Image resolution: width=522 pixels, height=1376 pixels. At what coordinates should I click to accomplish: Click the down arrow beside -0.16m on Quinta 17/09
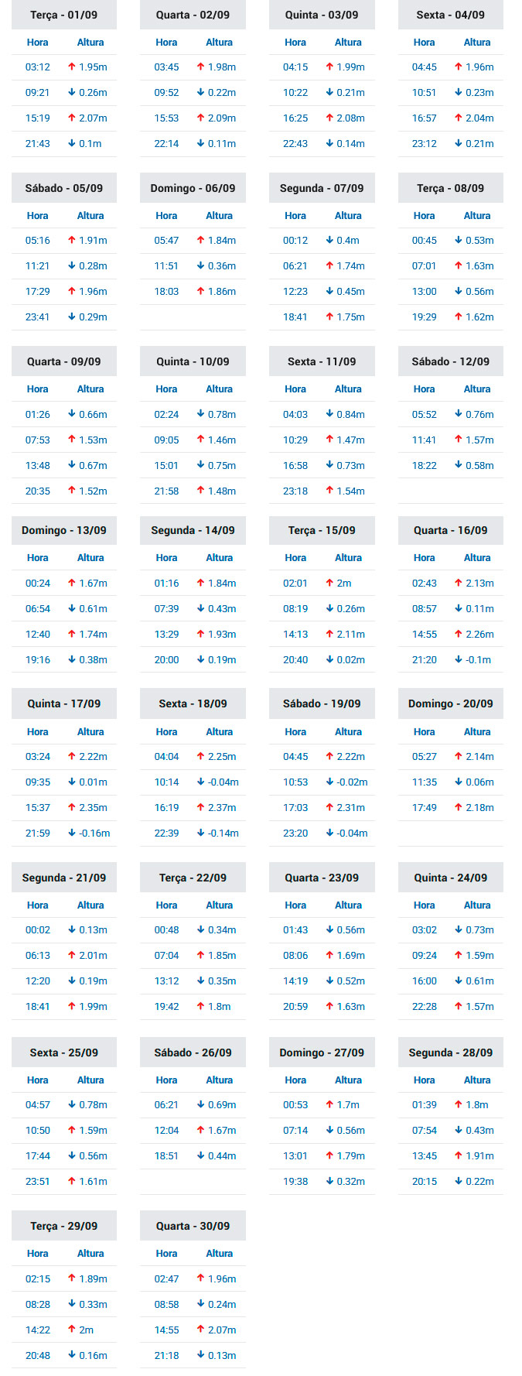click(x=72, y=833)
